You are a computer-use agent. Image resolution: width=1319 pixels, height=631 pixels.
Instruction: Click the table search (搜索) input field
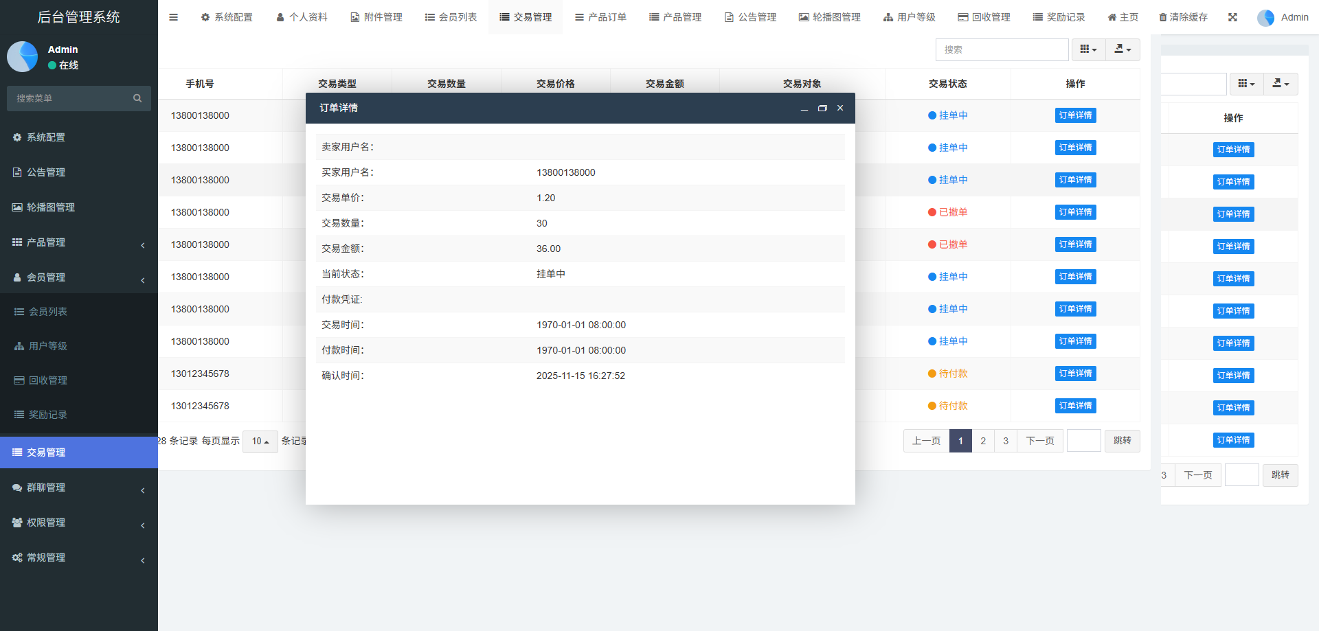pyautogui.click(x=1002, y=49)
